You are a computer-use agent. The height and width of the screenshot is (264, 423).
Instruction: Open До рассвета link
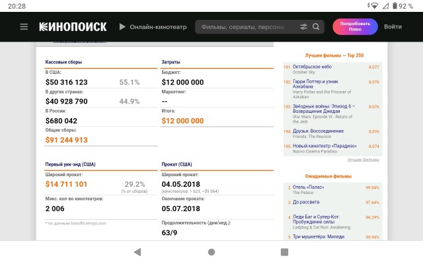coord(306,202)
